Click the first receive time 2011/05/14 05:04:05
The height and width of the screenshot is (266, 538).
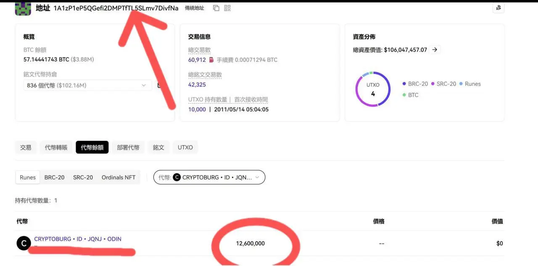pos(241,109)
